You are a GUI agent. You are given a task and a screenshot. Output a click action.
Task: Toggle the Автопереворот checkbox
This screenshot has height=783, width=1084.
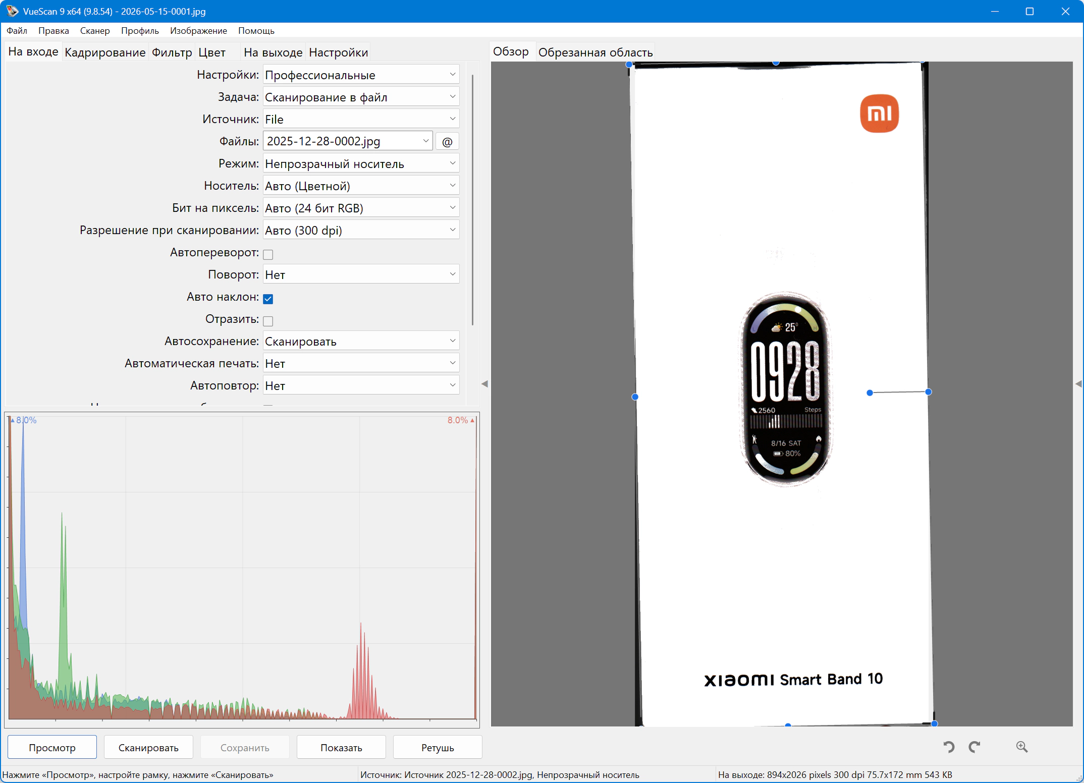coord(268,254)
